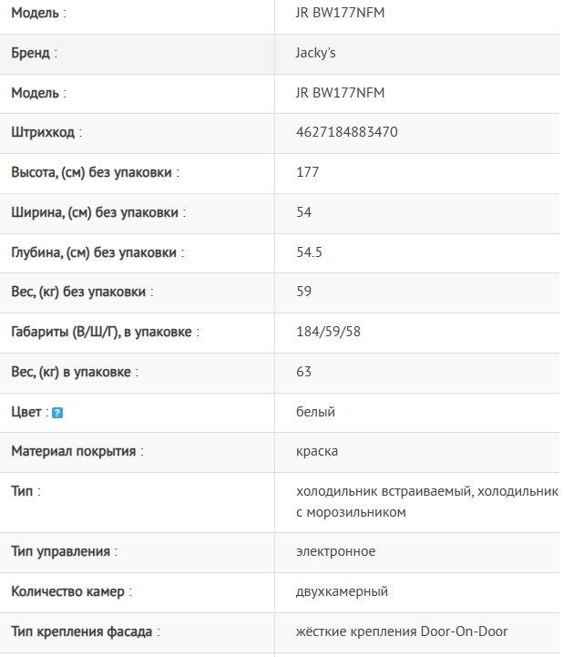Click the control type value электронное
Screen dimensions: 563x657
click(336, 551)
